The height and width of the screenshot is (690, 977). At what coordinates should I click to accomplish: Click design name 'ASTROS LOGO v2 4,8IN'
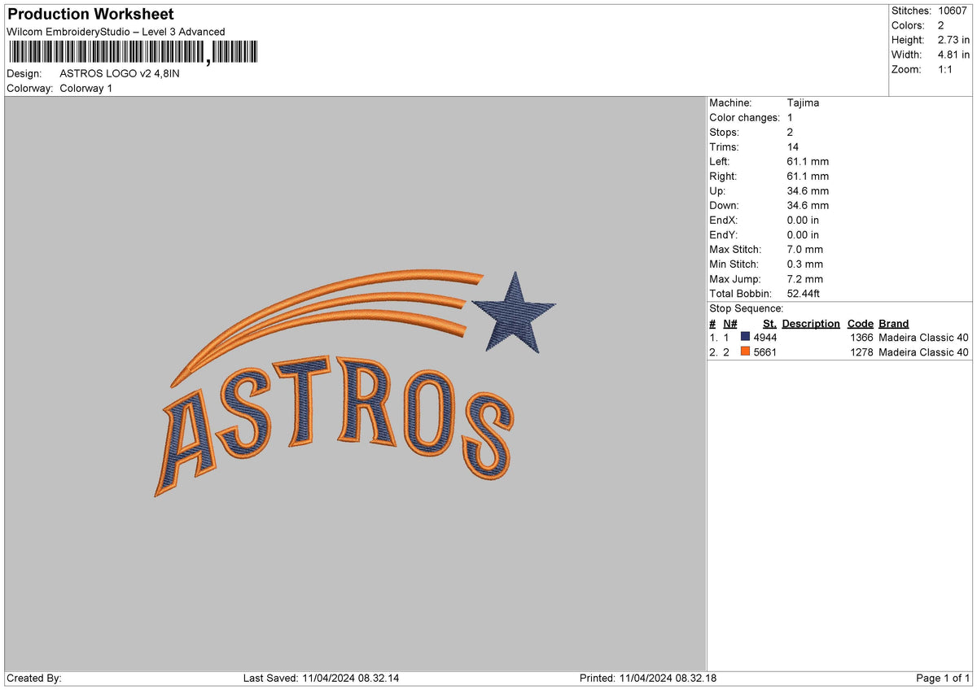120,73
